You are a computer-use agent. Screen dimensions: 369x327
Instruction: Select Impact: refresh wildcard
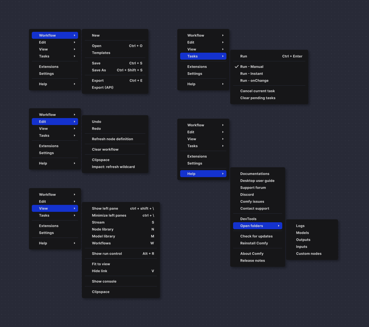point(113,167)
